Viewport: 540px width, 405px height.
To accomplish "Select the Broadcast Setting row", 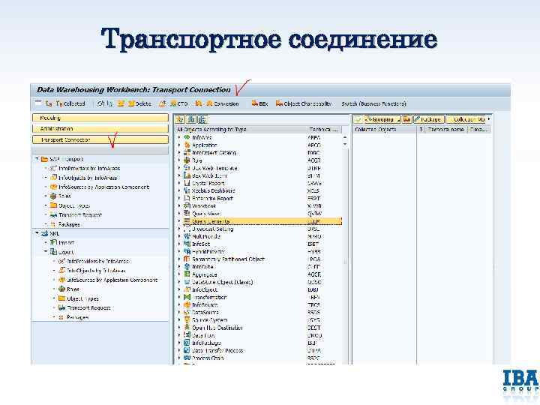I will click(x=259, y=229).
